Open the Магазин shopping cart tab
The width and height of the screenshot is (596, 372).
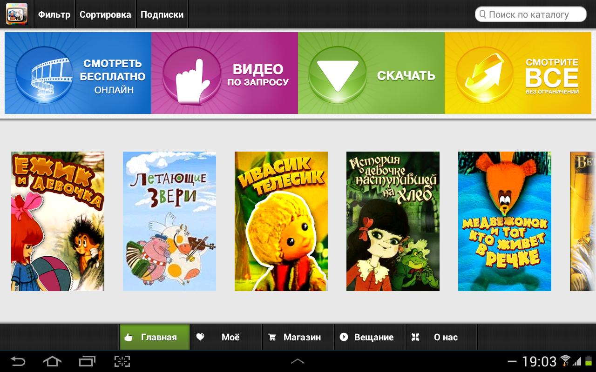(x=298, y=337)
